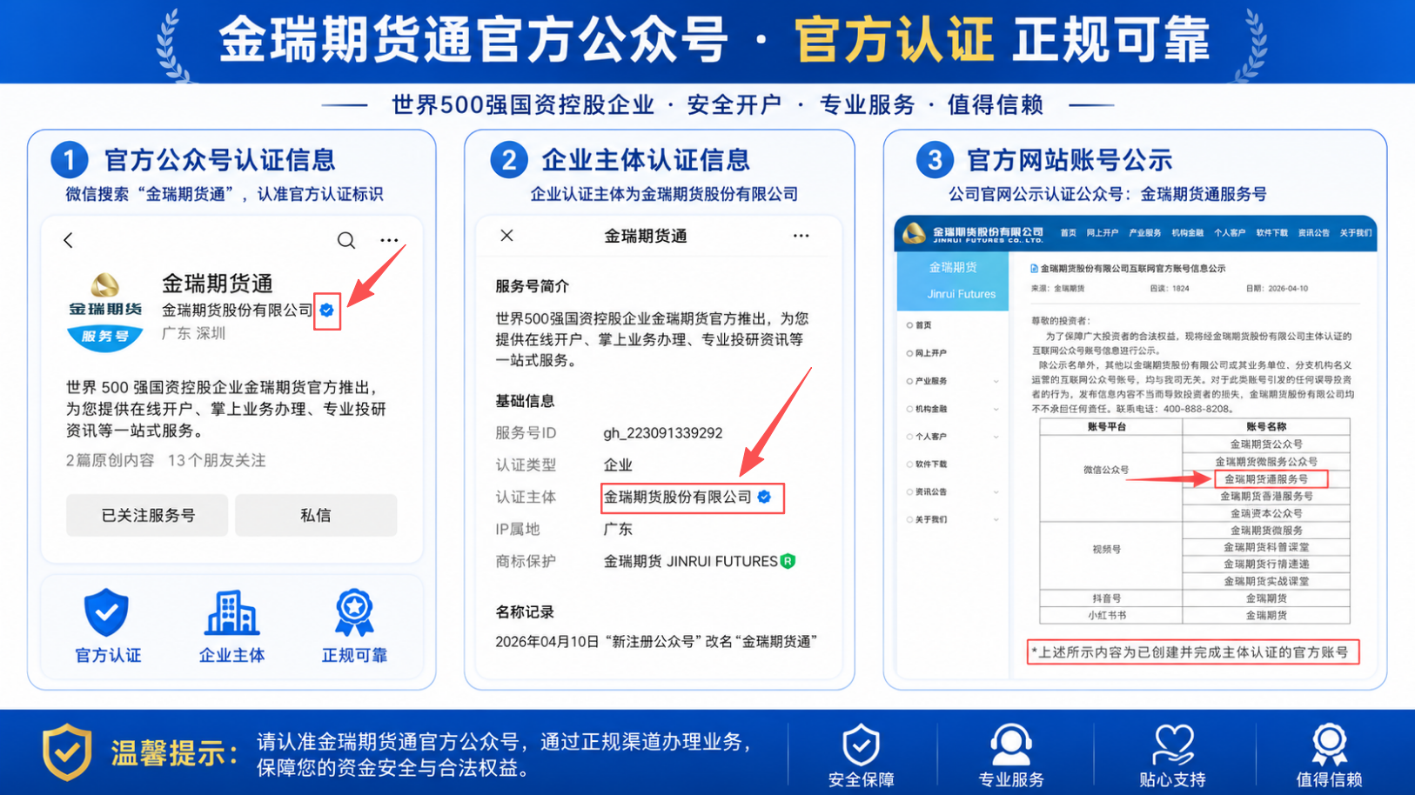Click the 正规可靠 star medal icon
Viewport: 1415px width, 795px height.
click(x=354, y=612)
